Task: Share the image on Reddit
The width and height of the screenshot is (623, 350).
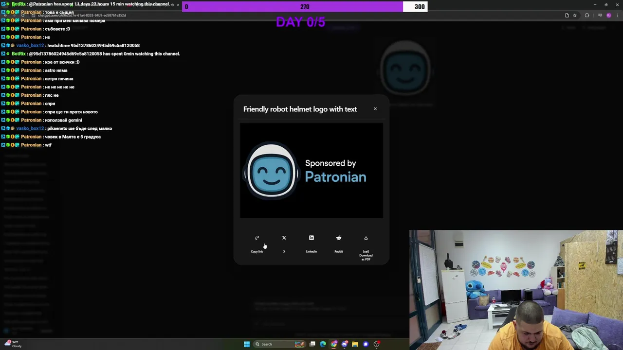Action: [x=339, y=244]
